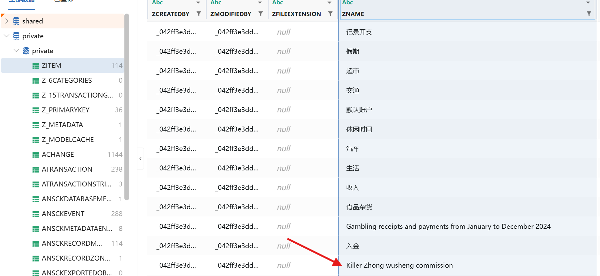Sort by ZCREATEDBY column header

coord(171,14)
